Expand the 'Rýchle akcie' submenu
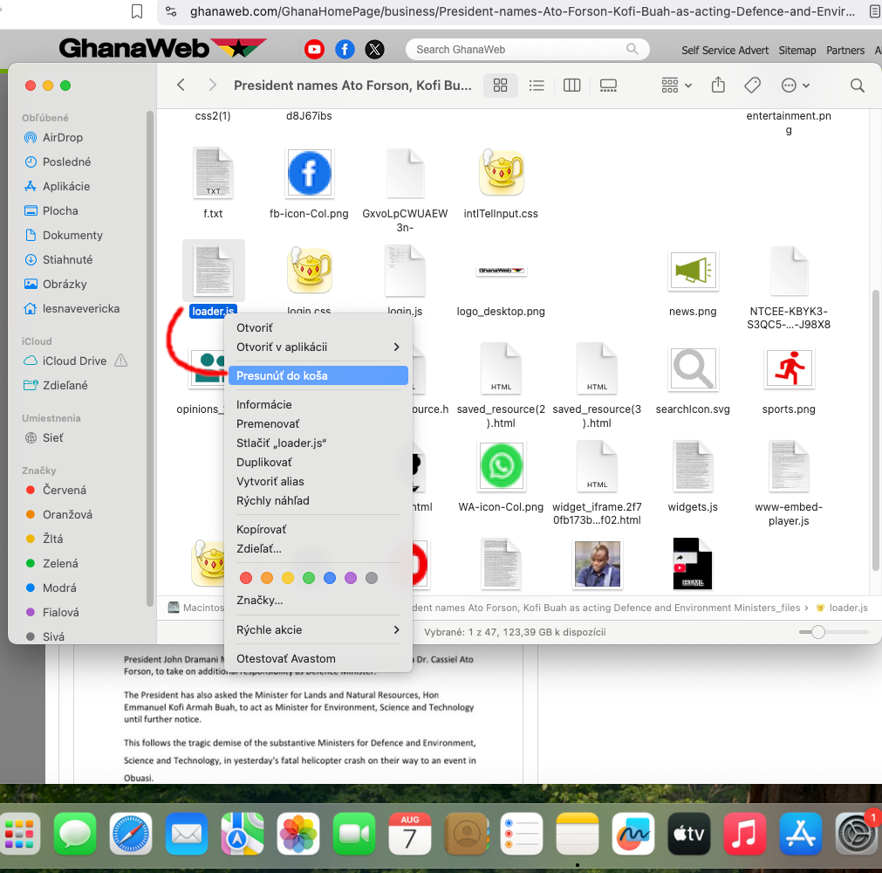Screen dimensions: 882x873 pyautogui.click(x=318, y=629)
